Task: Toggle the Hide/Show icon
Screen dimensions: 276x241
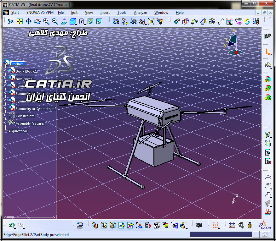Action: (x=90, y=21)
